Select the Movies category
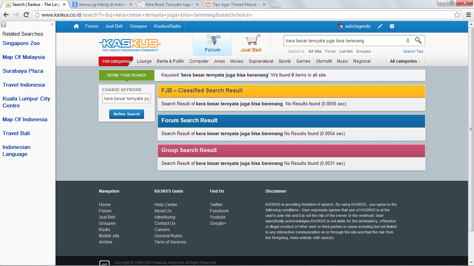This screenshot has width=474, height=266. tap(237, 61)
